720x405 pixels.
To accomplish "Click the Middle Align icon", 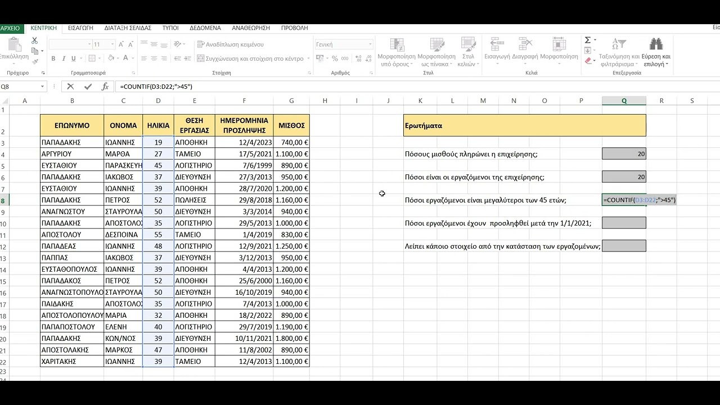I will click(154, 44).
